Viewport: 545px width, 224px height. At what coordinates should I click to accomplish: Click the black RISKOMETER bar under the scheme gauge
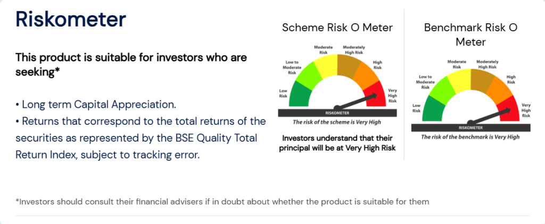[x=337, y=113]
